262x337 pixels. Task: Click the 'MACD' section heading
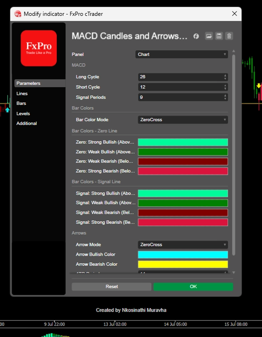pos(79,65)
